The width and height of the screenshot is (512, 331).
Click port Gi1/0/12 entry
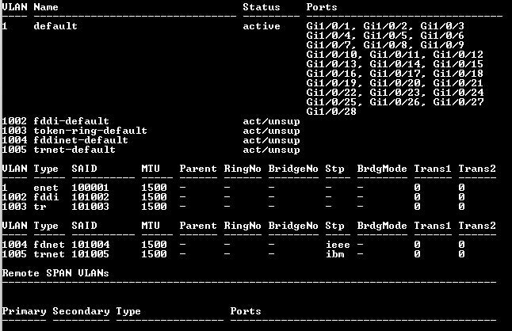458,55
